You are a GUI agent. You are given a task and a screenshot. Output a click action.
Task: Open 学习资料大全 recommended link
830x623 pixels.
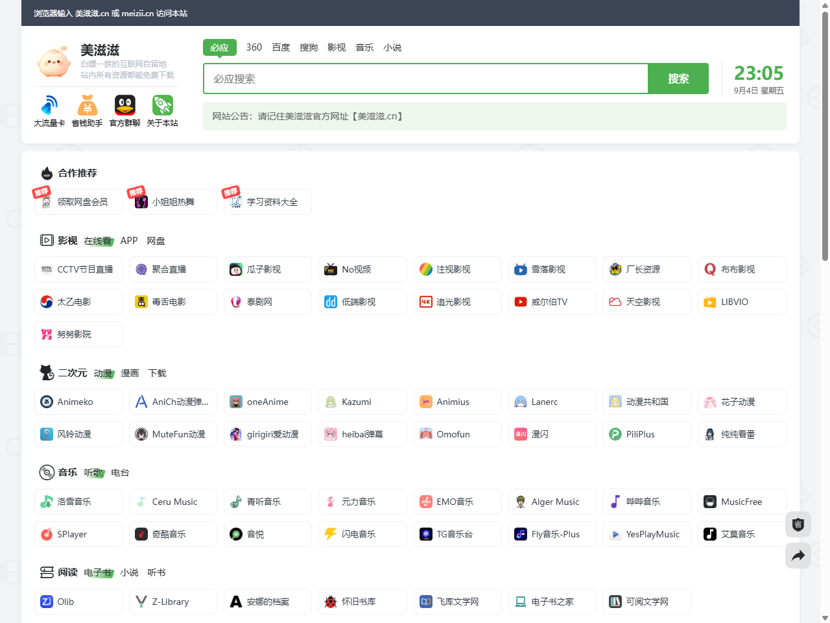(x=268, y=202)
